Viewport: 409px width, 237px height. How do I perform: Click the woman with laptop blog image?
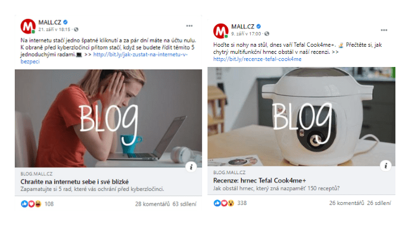click(108, 118)
